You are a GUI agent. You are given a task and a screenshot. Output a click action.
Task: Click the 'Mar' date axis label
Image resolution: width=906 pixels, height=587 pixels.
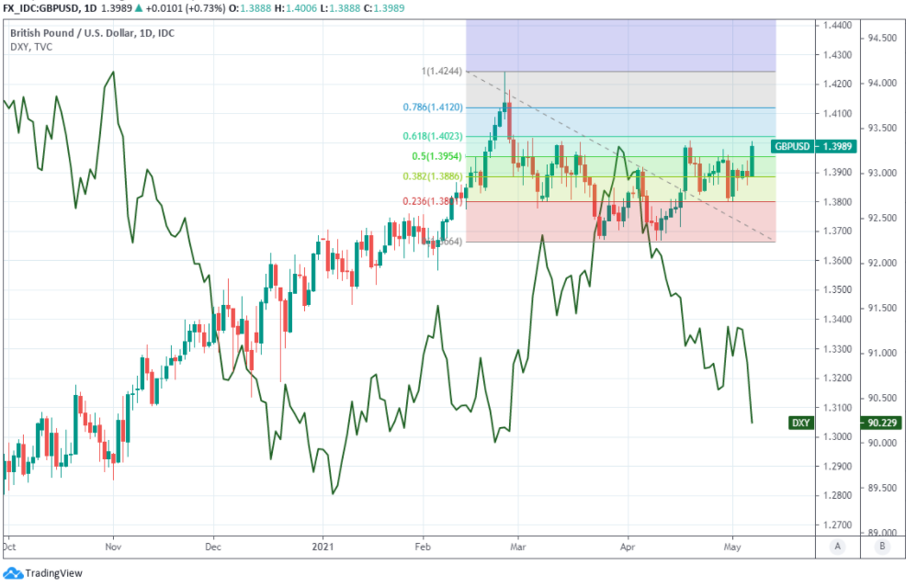(518, 545)
